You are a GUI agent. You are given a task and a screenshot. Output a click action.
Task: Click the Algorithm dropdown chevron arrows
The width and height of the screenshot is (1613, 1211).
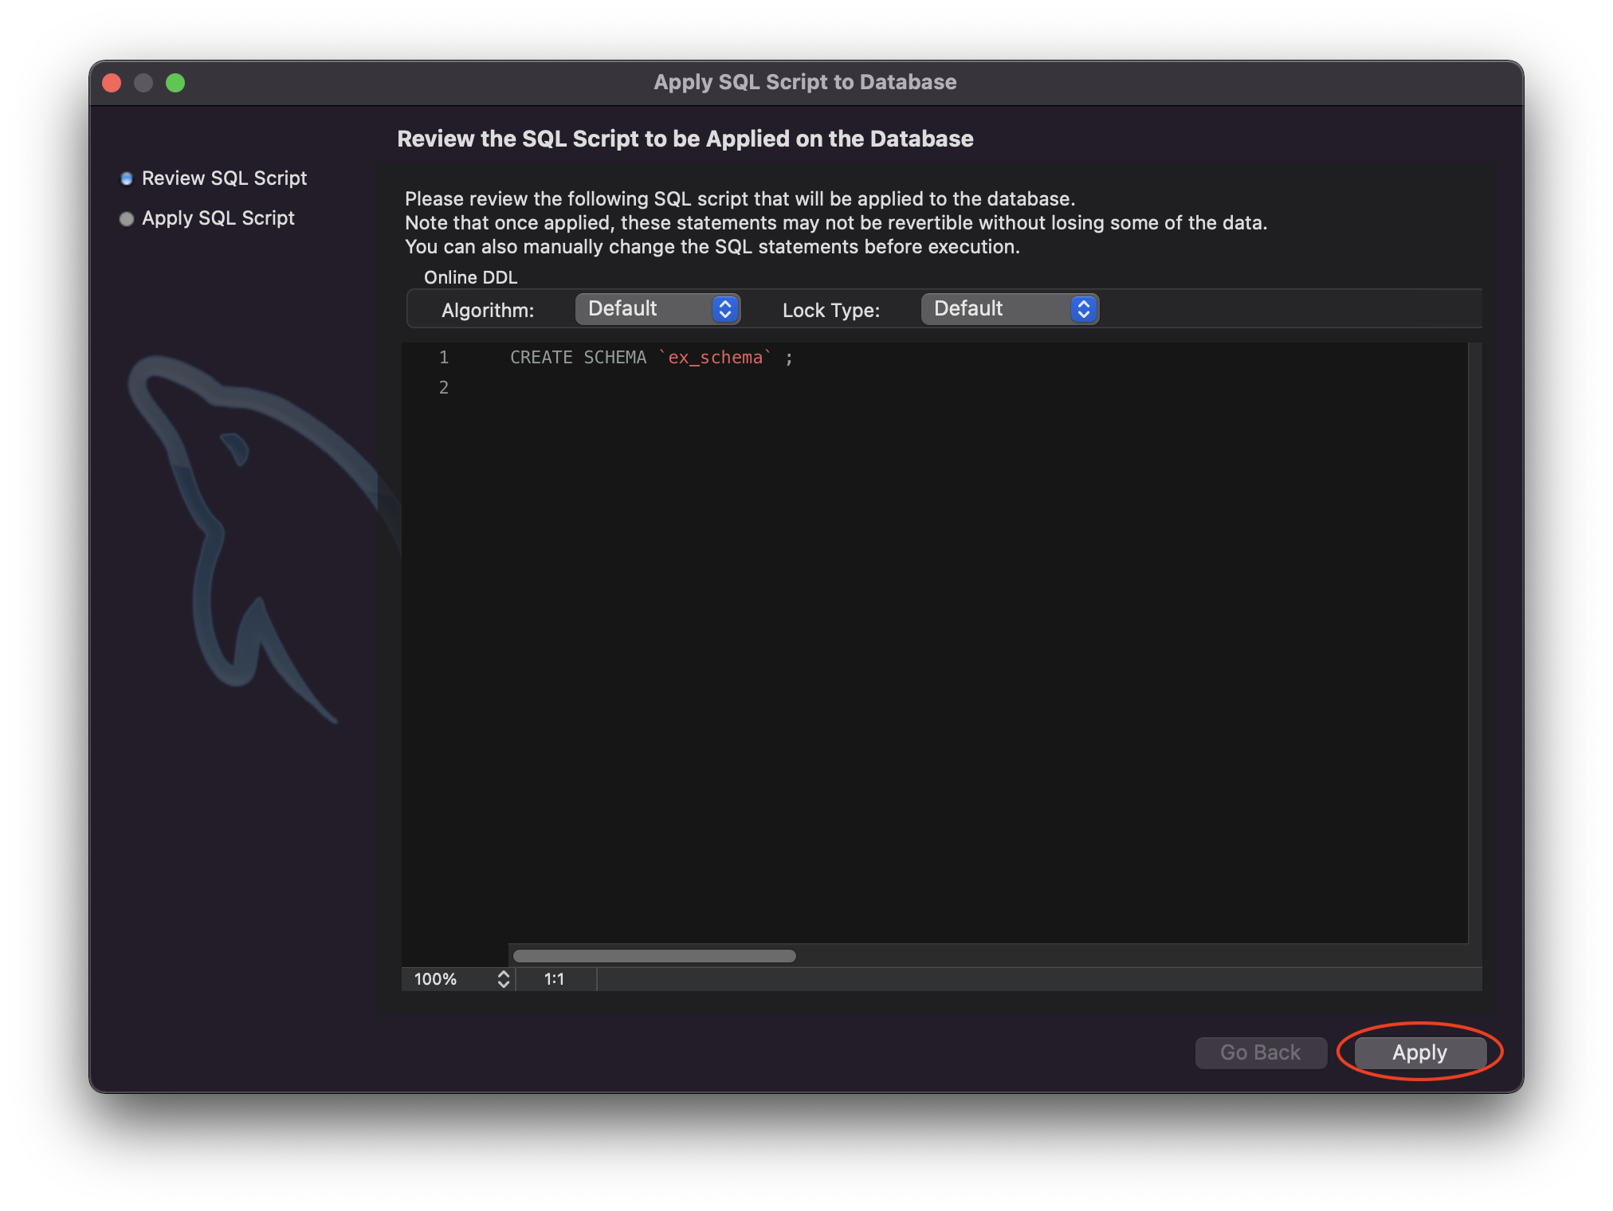(x=724, y=309)
